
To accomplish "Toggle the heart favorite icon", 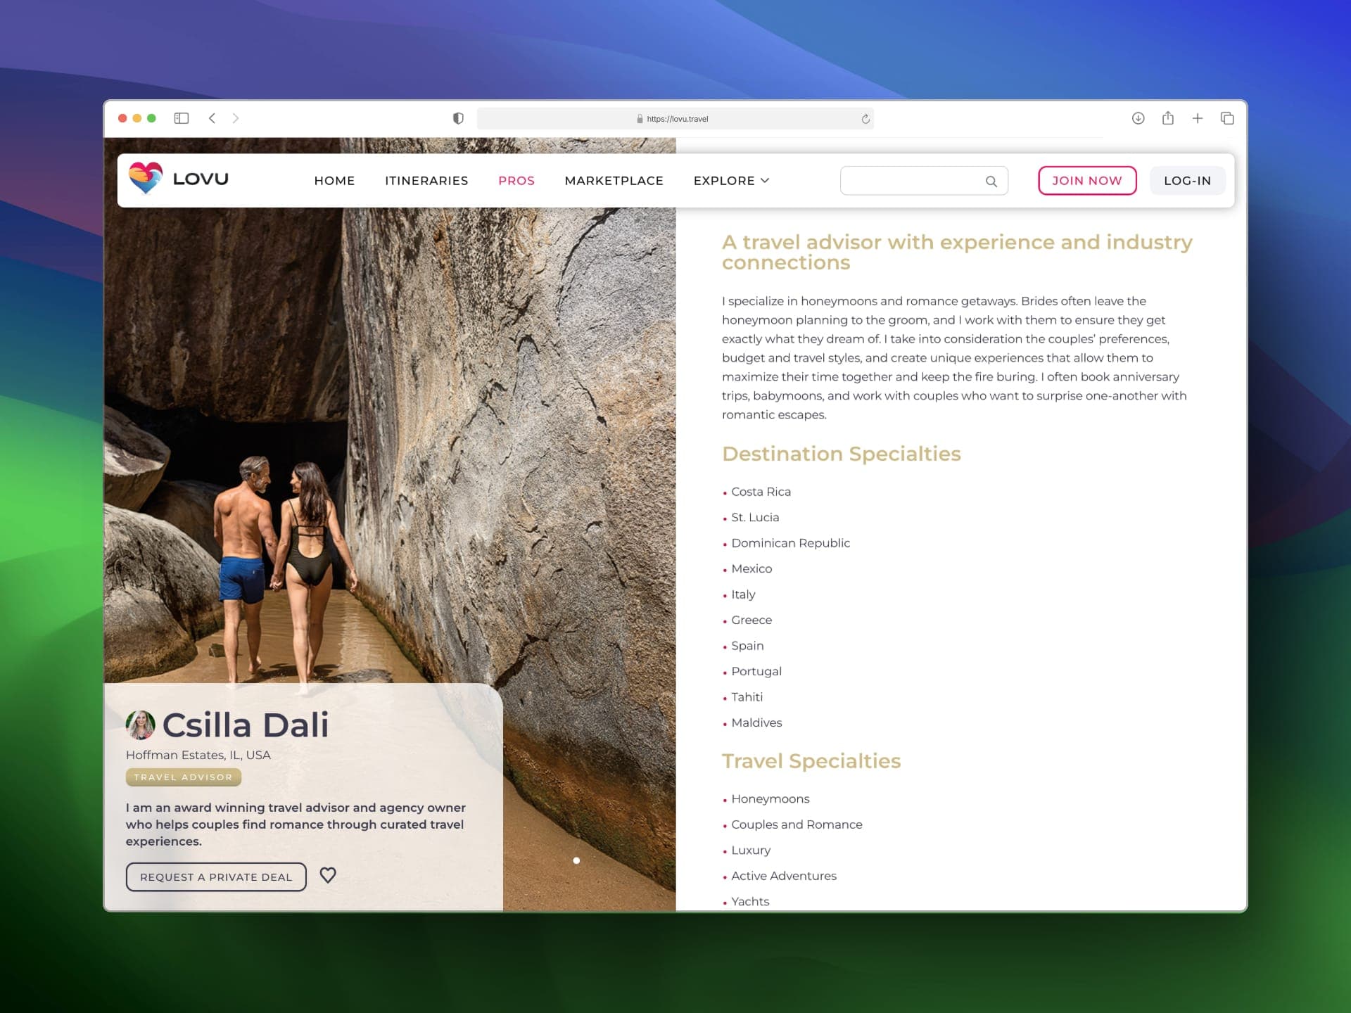I will pos(328,875).
